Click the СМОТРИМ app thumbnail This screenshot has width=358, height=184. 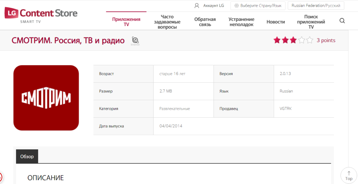pyautogui.click(x=46, y=98)
